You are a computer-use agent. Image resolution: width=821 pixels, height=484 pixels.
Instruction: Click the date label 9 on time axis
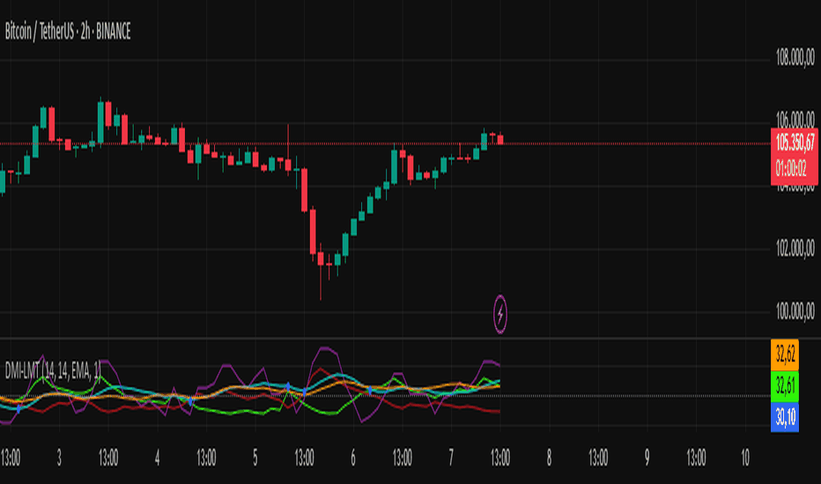(647, 458)
